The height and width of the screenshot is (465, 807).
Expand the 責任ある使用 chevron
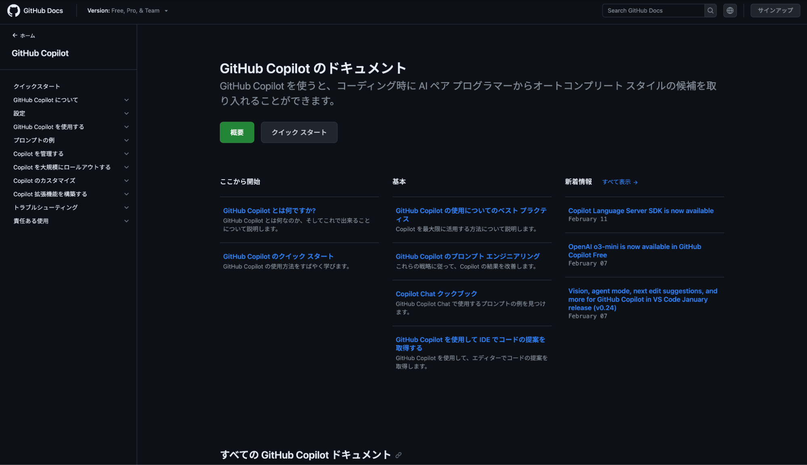pos(126,221)
